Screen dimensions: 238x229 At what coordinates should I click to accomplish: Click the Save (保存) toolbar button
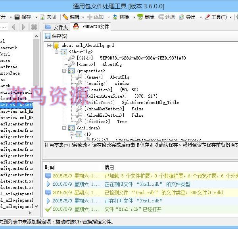coord(23,17)
